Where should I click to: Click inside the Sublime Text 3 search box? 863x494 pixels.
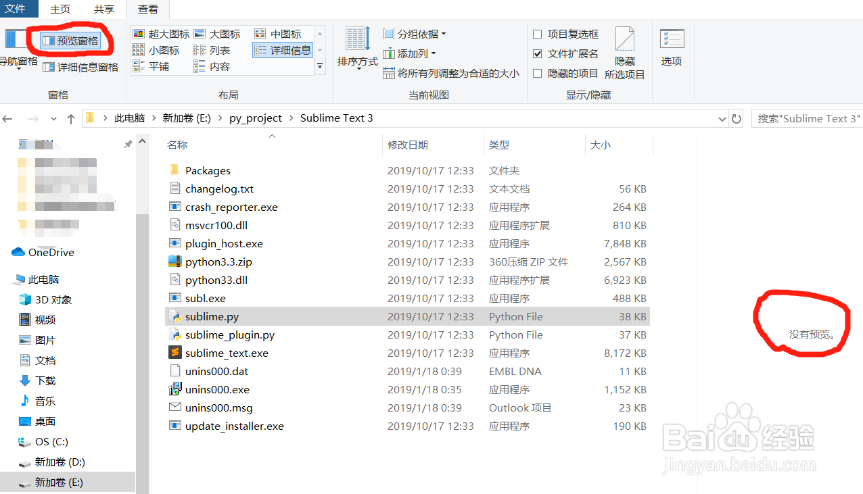pos(808,118)
